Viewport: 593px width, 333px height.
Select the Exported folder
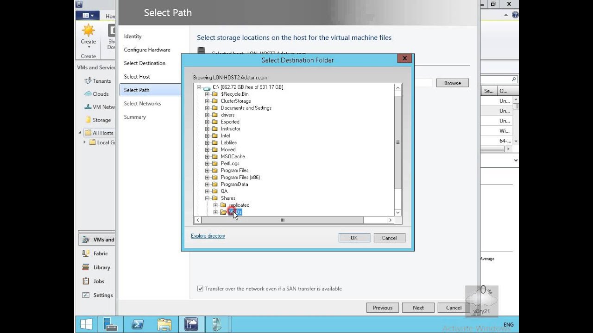(230, 122)
